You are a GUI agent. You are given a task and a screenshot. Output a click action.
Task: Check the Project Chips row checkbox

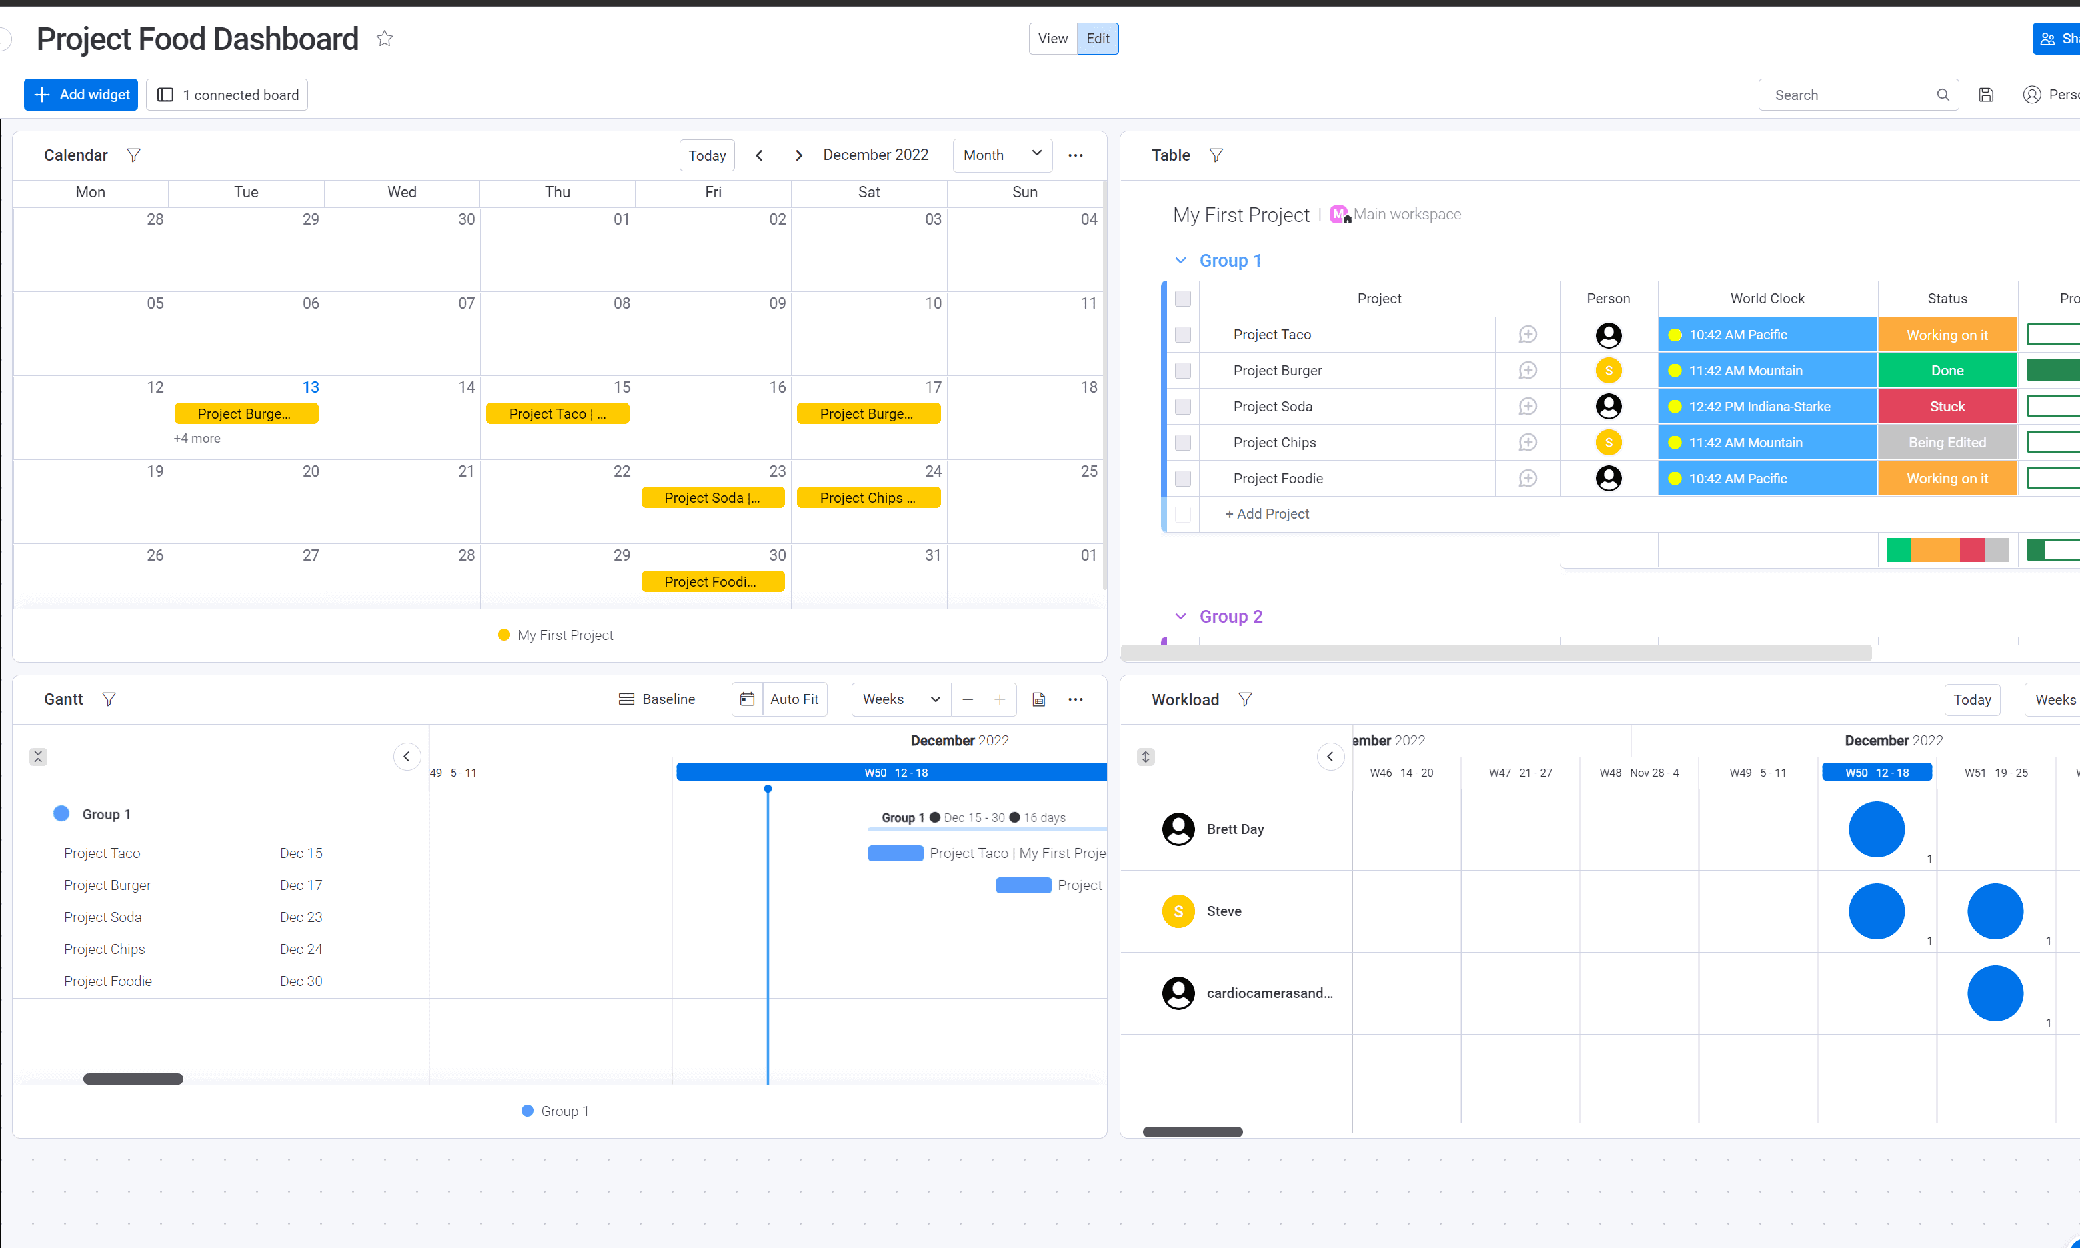(x=1183, y=443)
